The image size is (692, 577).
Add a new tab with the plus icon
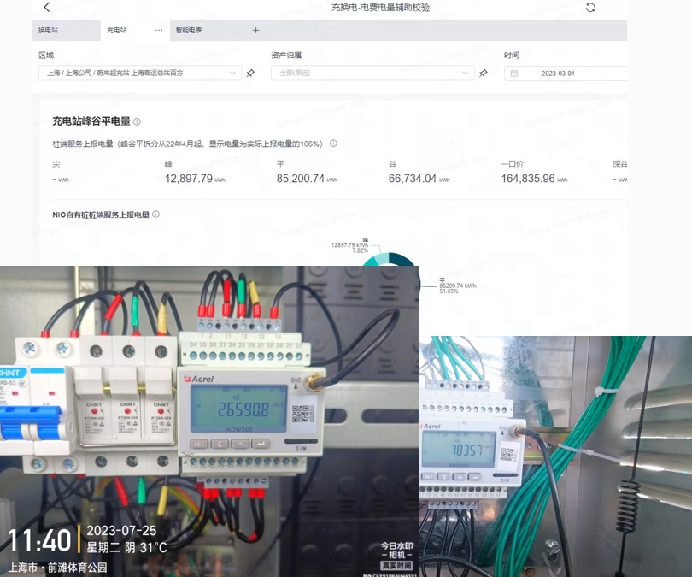point(255,30)
